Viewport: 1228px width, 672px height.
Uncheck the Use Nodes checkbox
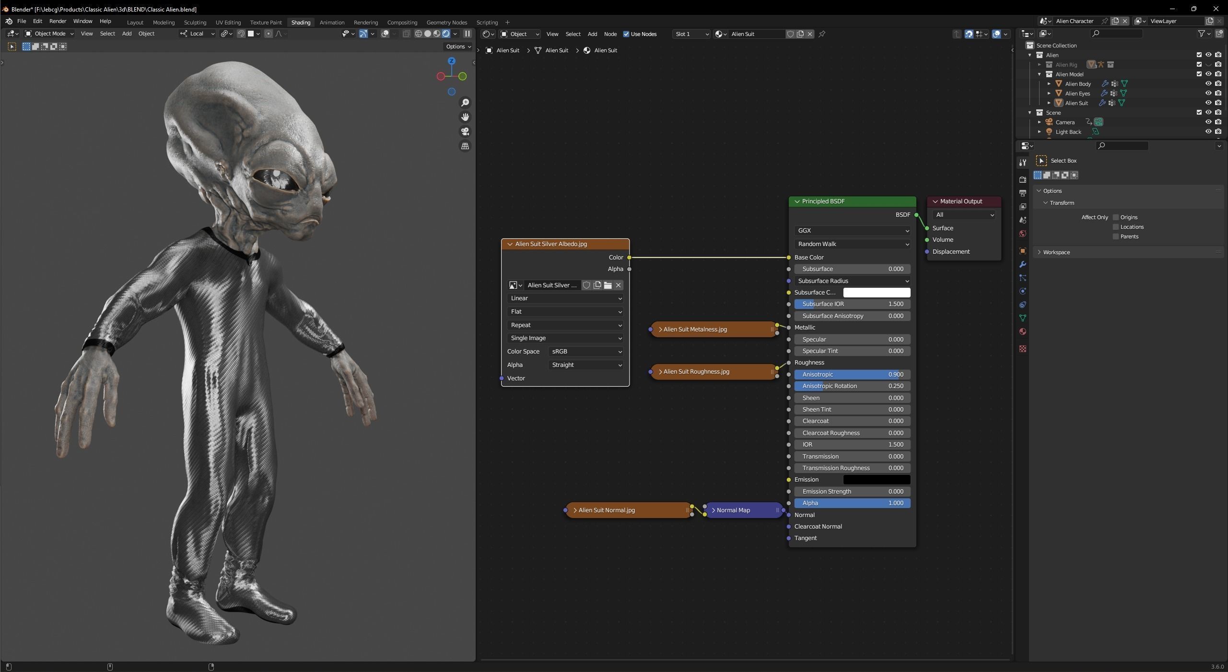(626, 34)
